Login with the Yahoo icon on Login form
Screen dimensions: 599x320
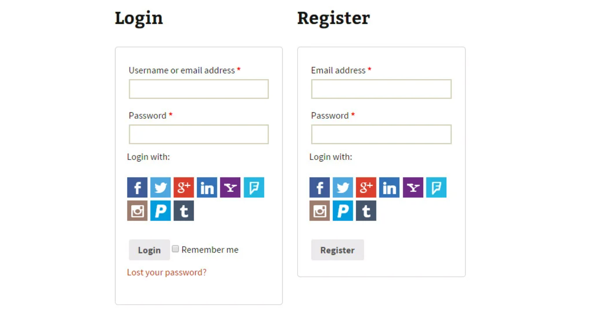[x=230, y=188]
